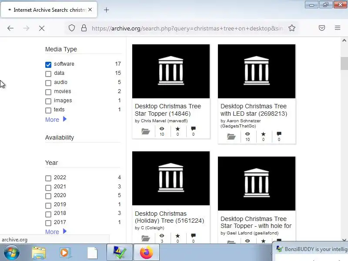This screenshot has height=261, width=348.
Task: Open thumbnail of Desktop Christmas Tree Star Topper (14846)
Action: pyautogui.click(x=171, y=71)
